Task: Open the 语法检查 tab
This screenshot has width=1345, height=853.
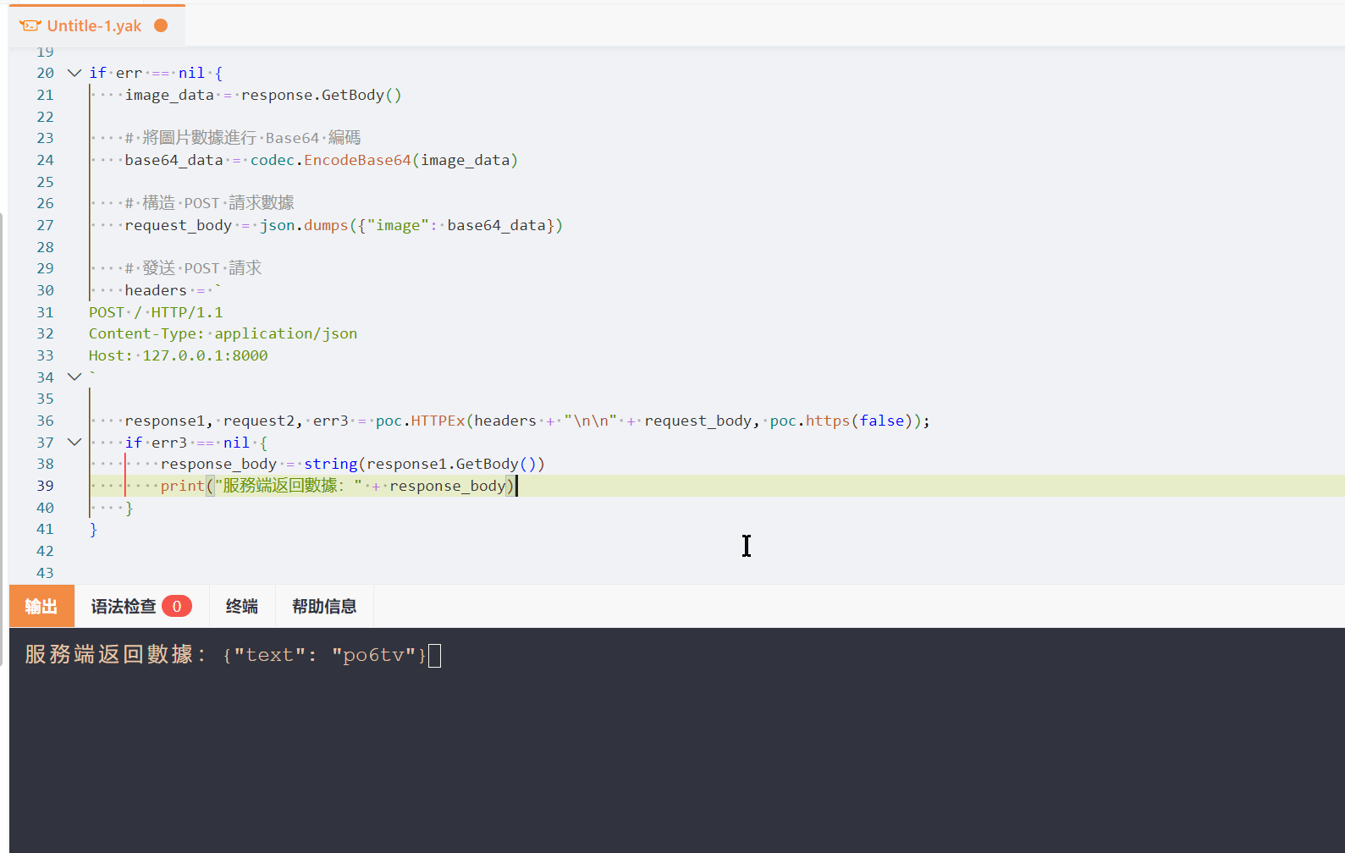Action: pos(124,606)
